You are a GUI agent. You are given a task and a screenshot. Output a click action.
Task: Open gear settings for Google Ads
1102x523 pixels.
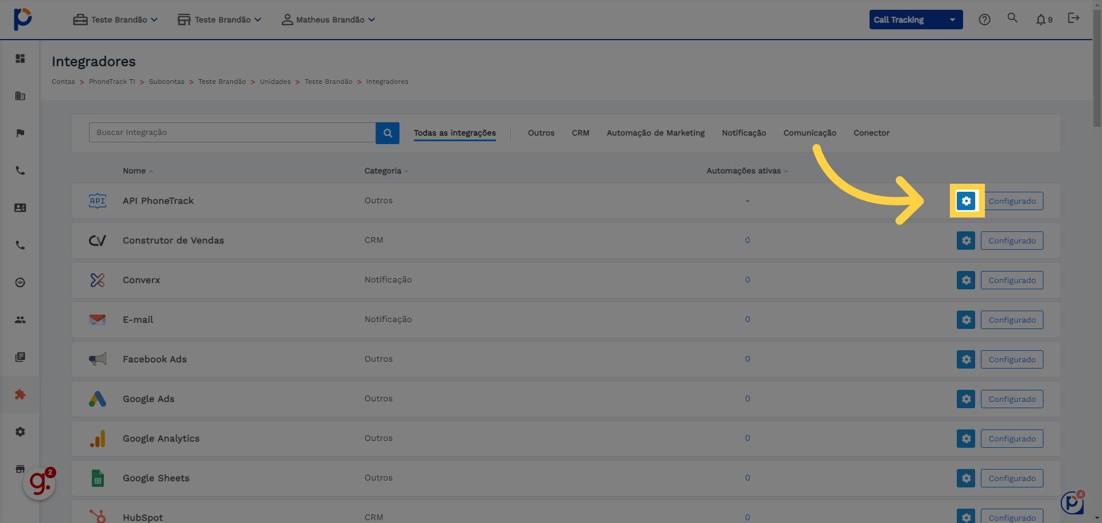point(966,399)
